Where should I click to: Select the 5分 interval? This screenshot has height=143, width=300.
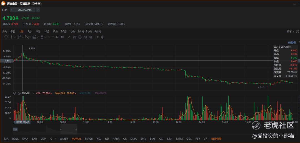(x=38, y=32)
